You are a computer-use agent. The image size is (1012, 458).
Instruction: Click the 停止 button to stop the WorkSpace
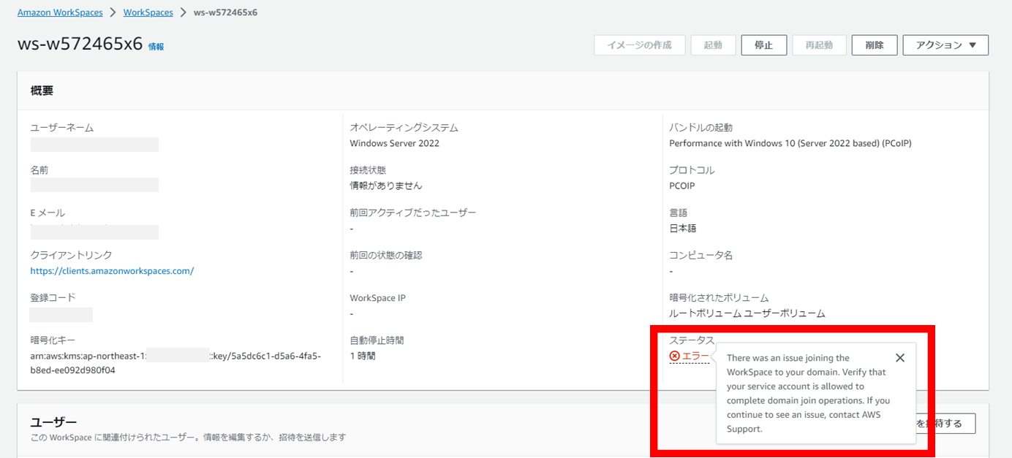tap(763, 45)
